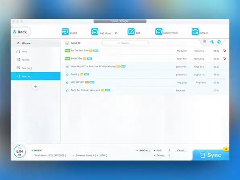Click the New badge on End Of May

(67, 58)
